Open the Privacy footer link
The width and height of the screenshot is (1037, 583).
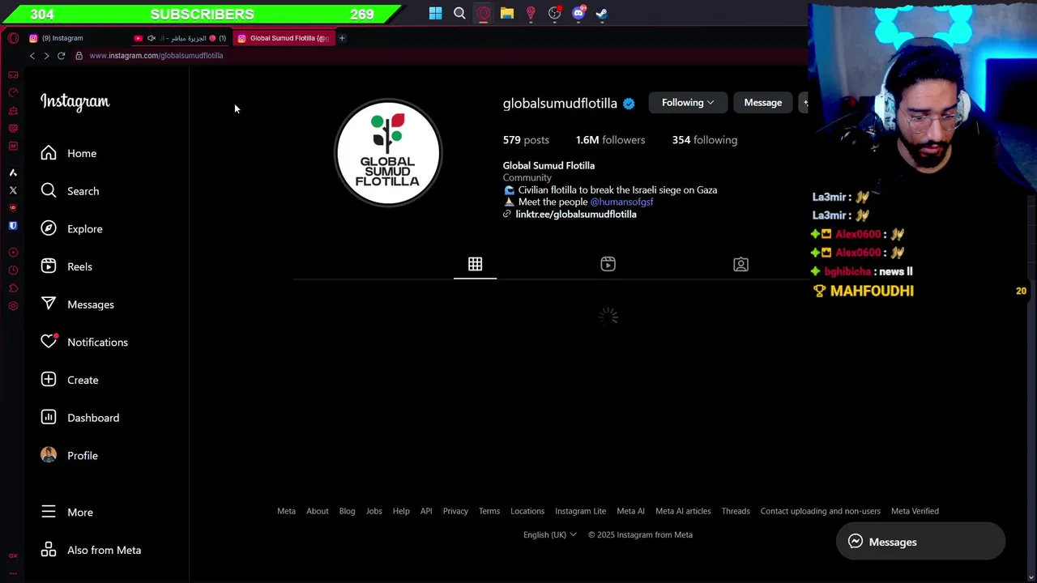(455, 511)
